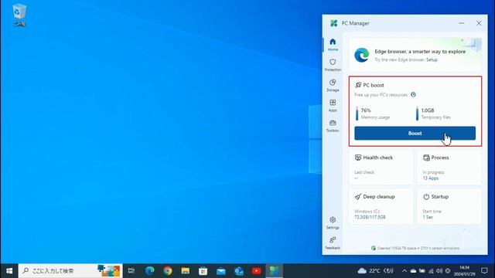Open Microsoft Store from taskbar
The width and height of the screenshot is (495, 278).
(x=203, y=271)
